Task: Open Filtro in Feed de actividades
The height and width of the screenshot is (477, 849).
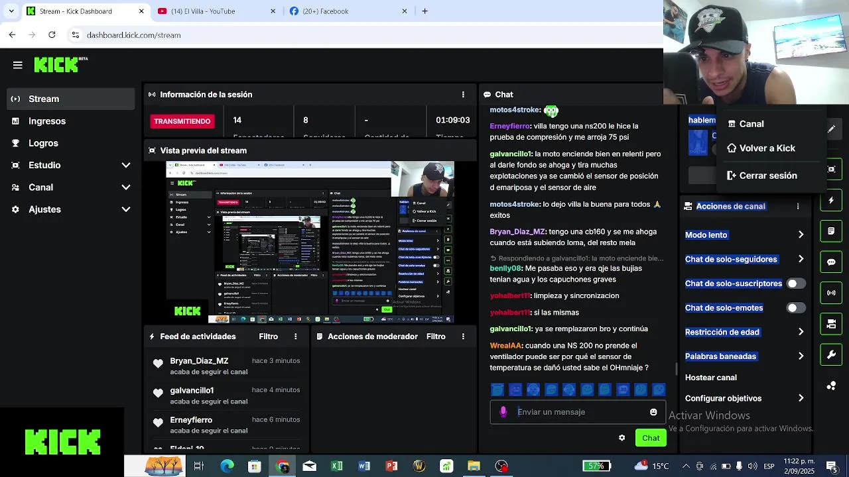Action: tap(269, 337)
